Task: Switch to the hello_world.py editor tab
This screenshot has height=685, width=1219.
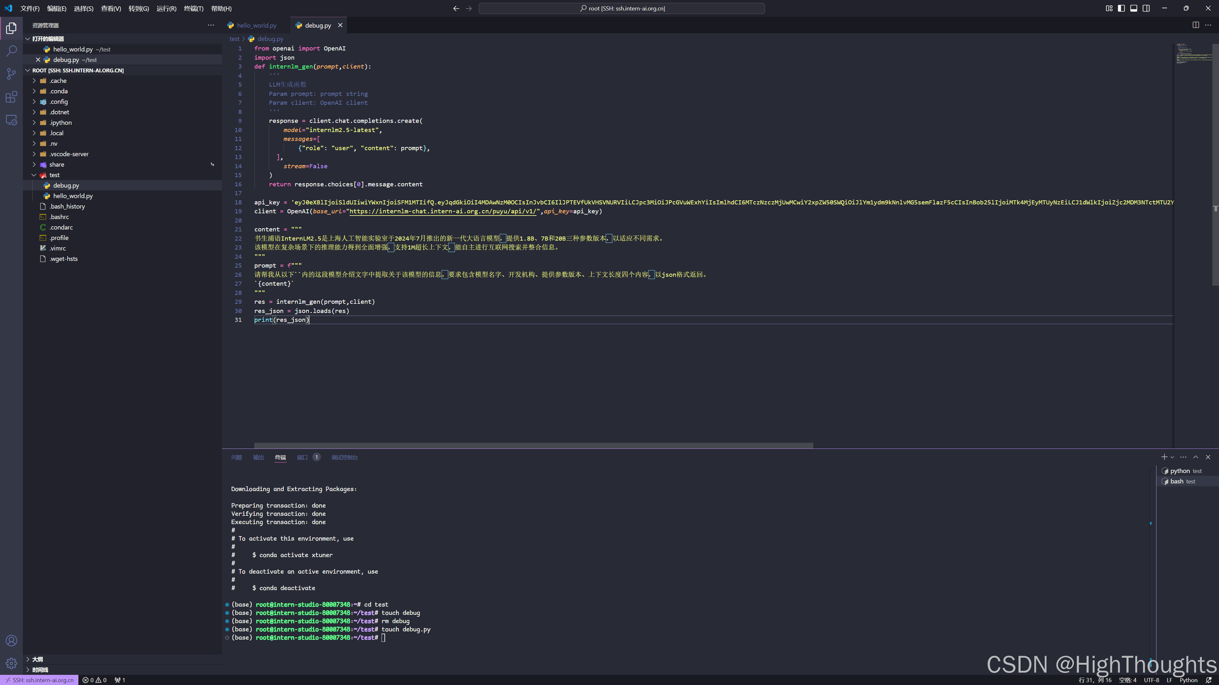Action: (x=256, y=25)
